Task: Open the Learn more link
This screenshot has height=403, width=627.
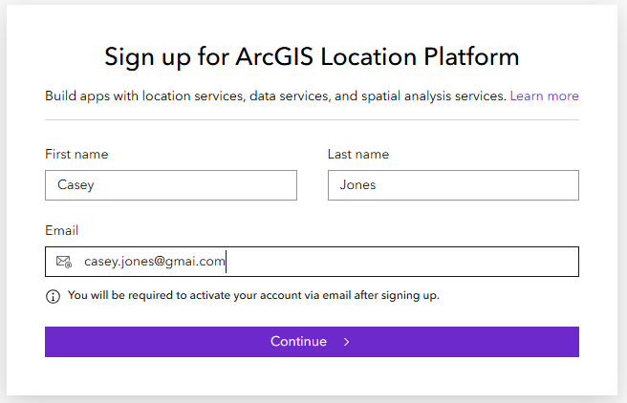Action: coord(544,95)
